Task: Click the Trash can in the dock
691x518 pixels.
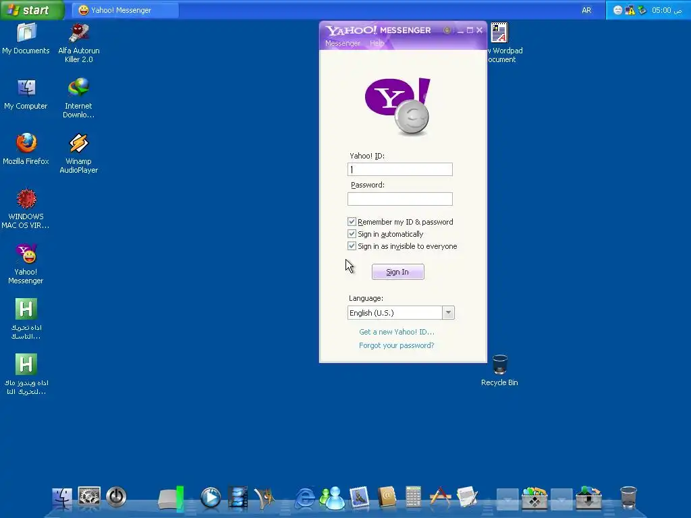Action: coord(628,498)
